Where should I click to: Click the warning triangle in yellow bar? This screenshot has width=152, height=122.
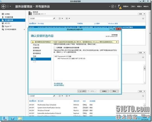33,42
